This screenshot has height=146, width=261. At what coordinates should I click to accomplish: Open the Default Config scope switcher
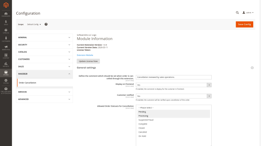tap(34, 24)
